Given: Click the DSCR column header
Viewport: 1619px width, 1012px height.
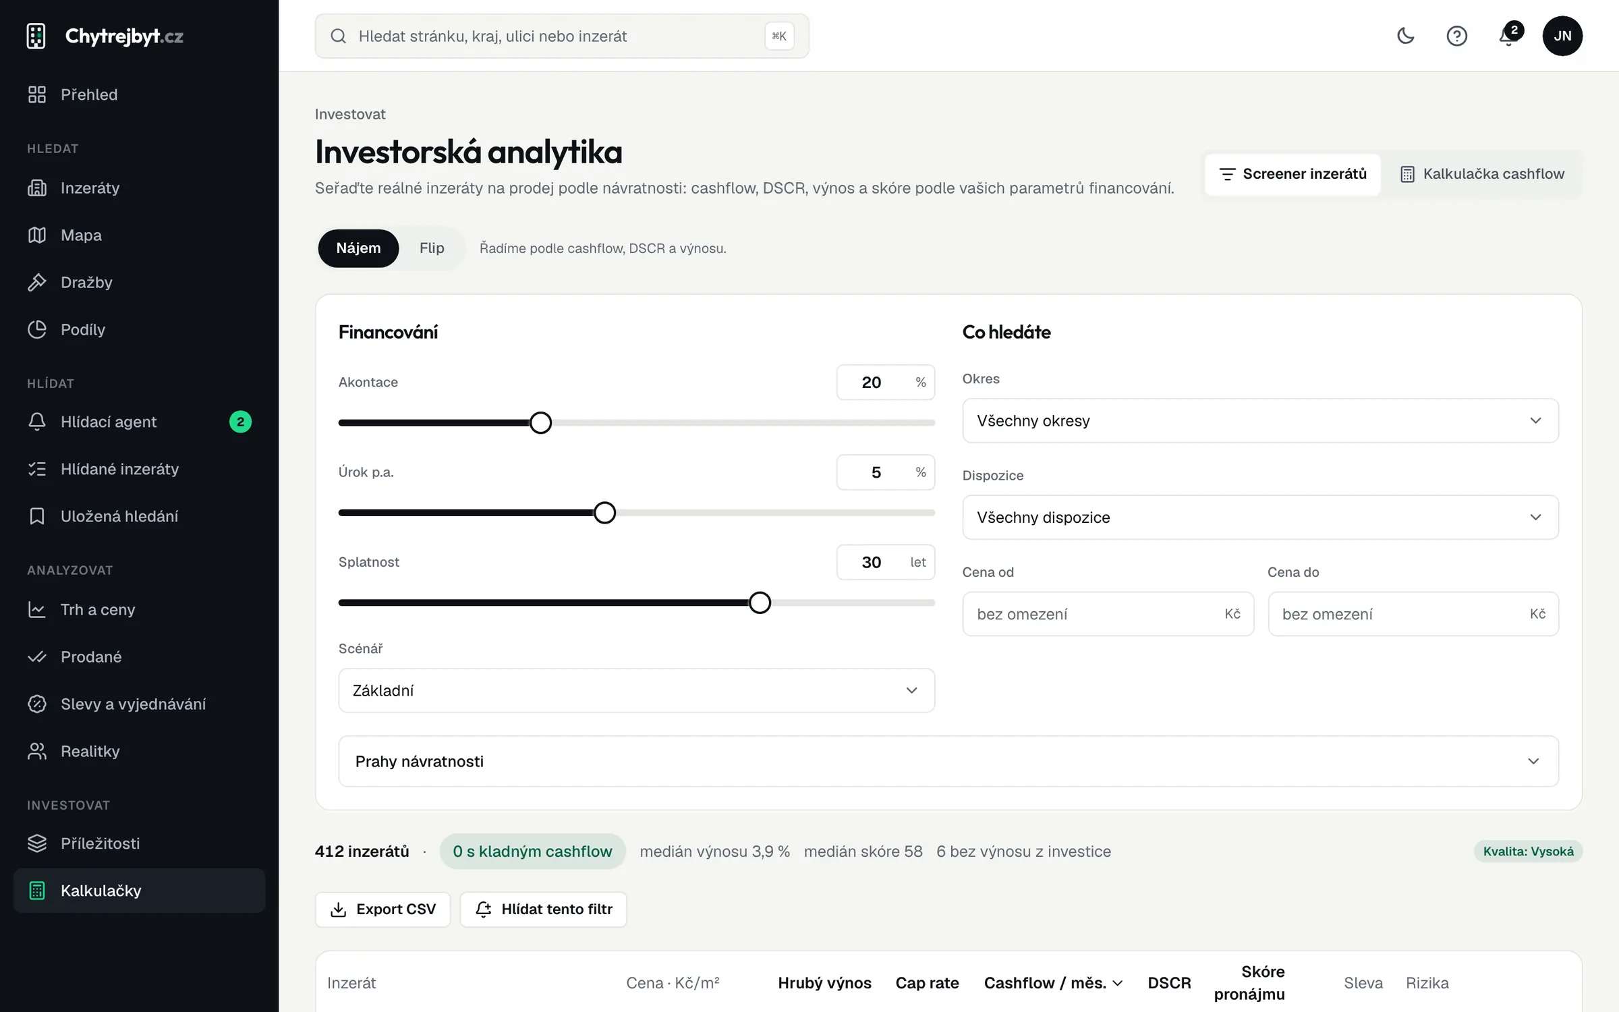Looking at the screenshot, I should (1169, 983).
